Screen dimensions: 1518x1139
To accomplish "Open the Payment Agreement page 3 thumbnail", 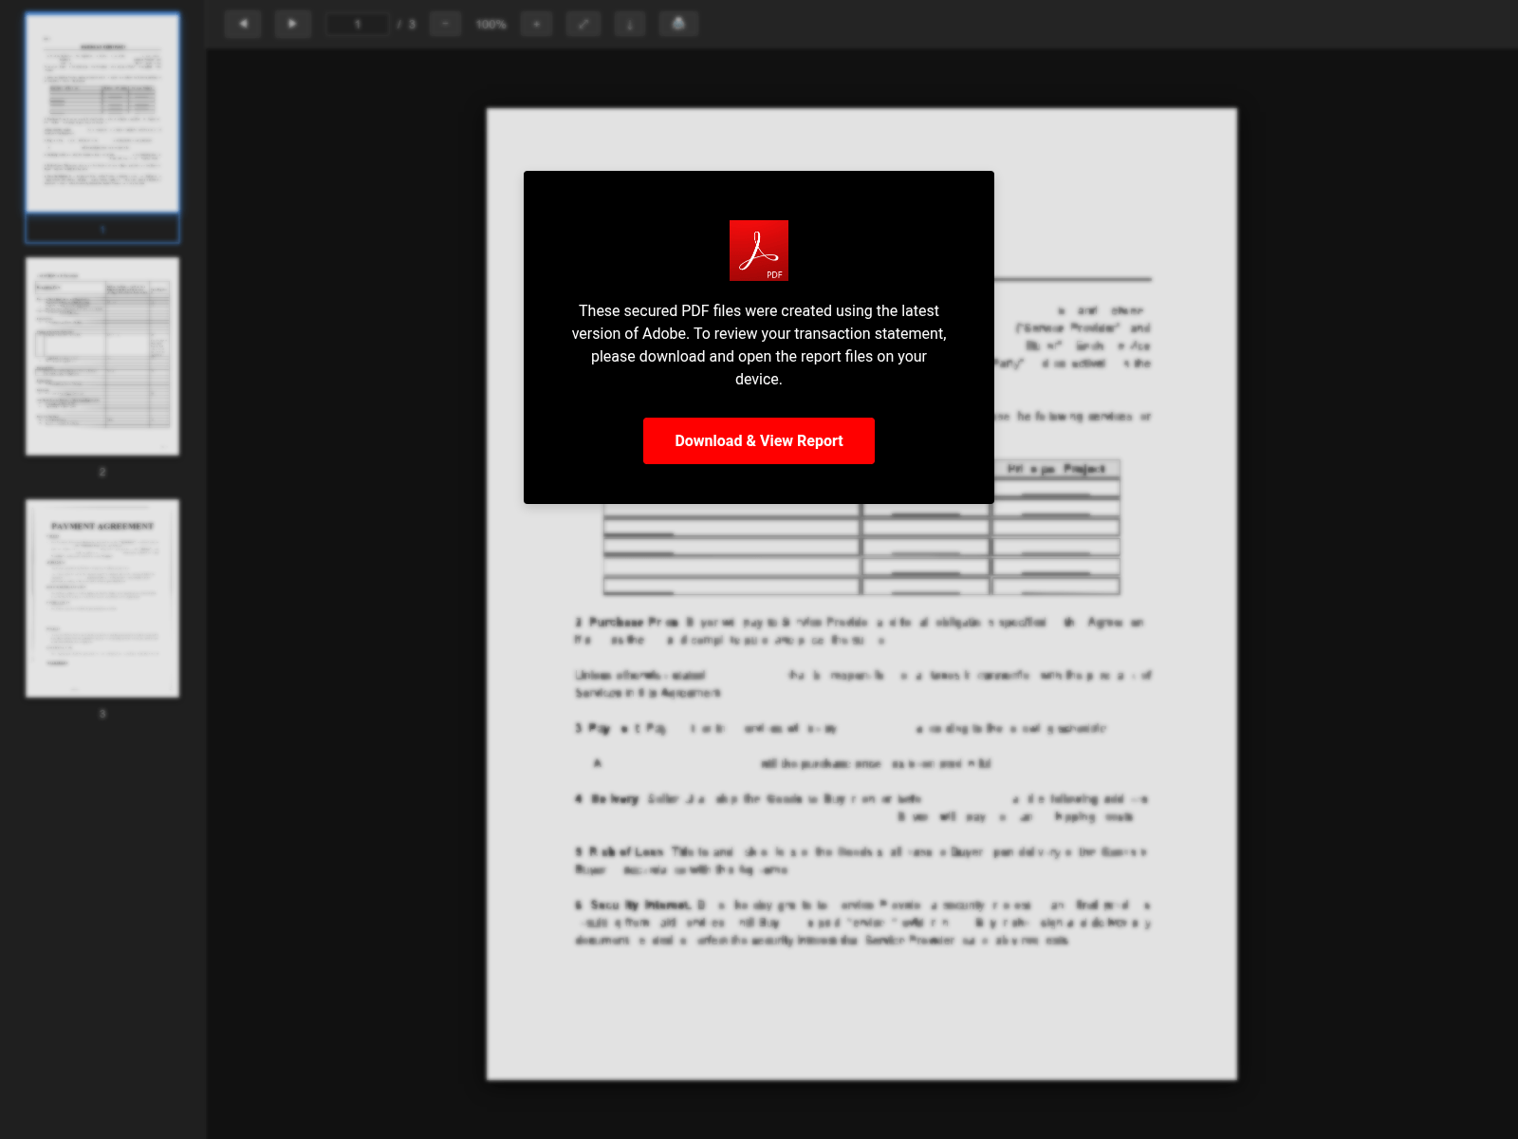I will click(102, 599).
